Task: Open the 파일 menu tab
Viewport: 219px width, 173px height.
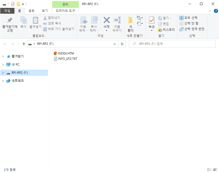Action: 7,11
